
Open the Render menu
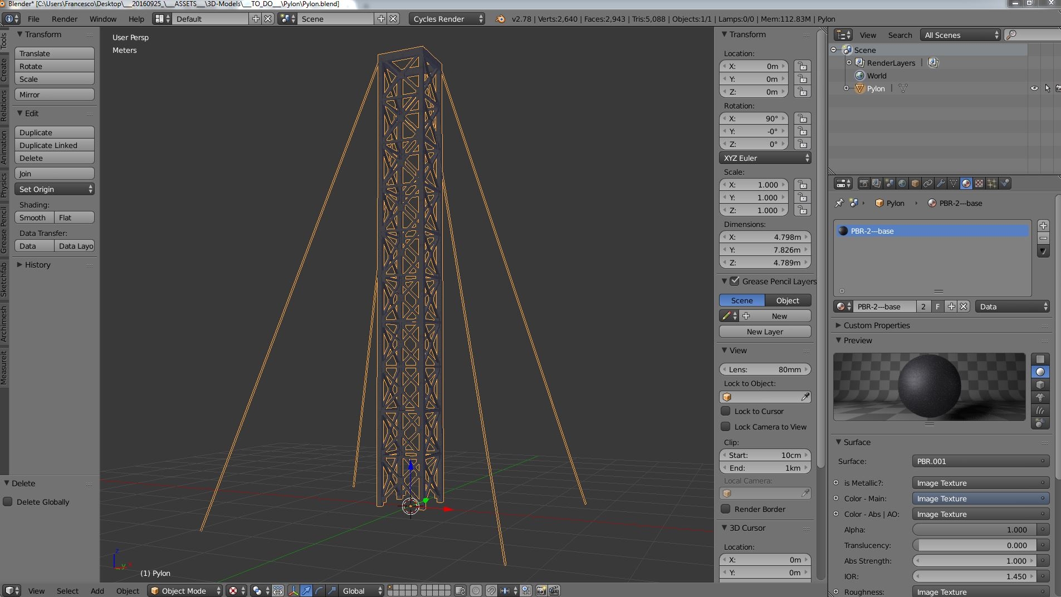tap(65, 18)
